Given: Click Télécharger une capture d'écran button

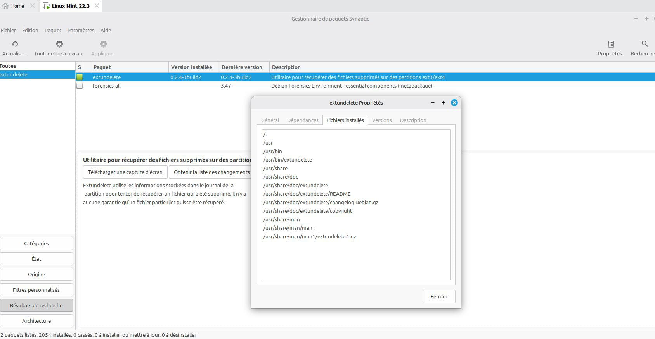Looking at the screenshot, I should (x=125, y=172).
